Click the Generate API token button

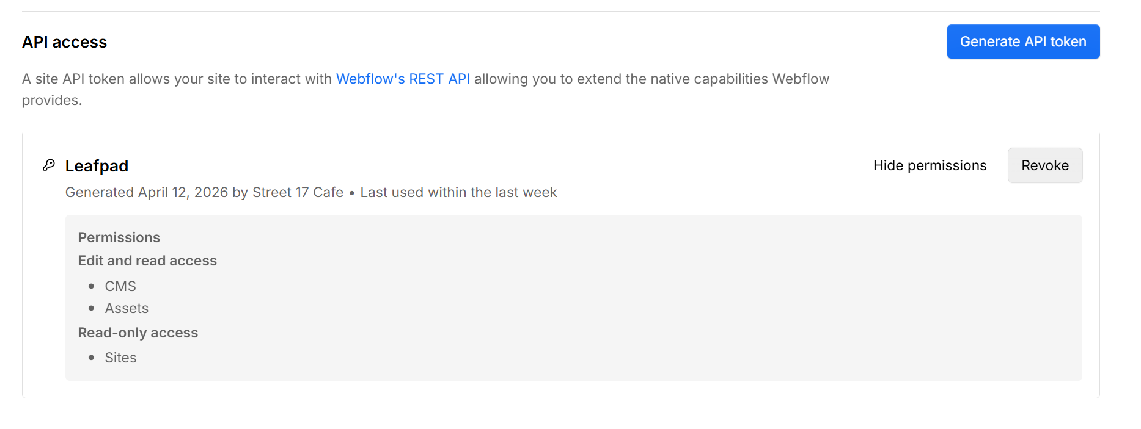point(1023,41)
